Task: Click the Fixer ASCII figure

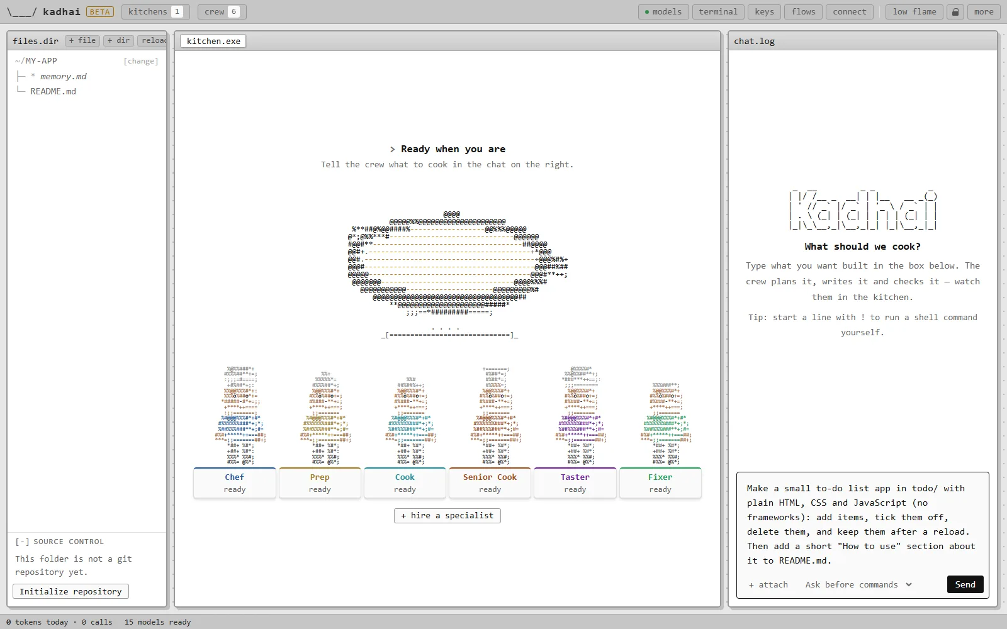Action: [667, 423]
